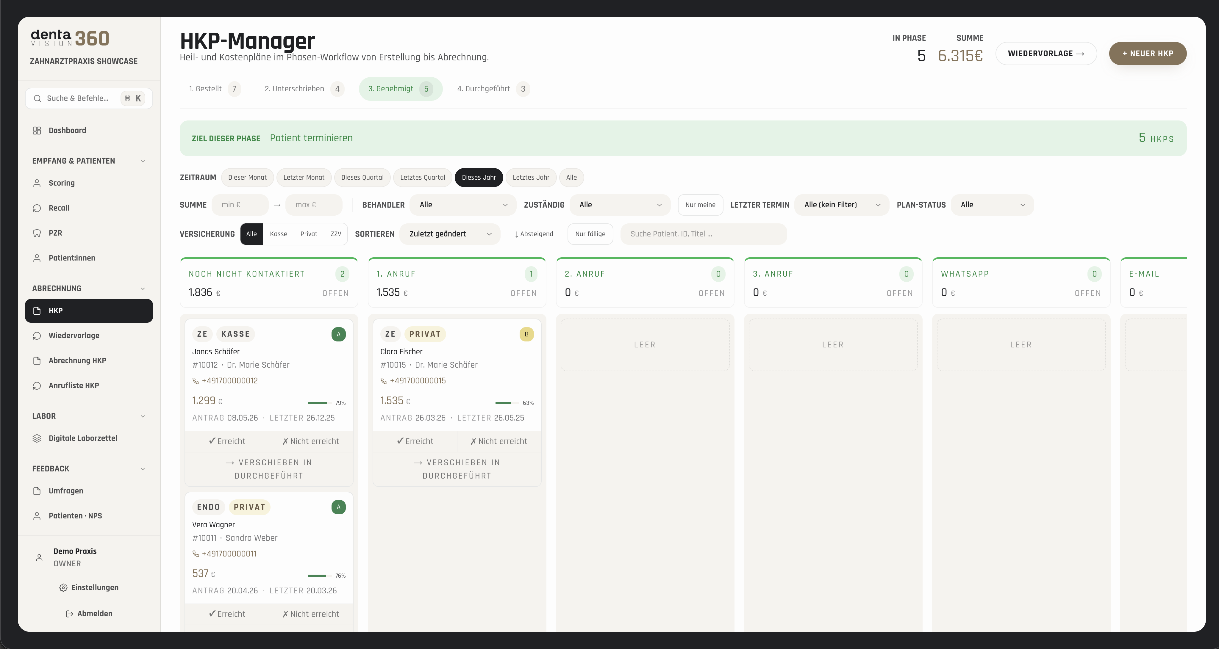Select Zeitraum Dieser Monat
Viewport: 1219px width, 649px height.
tap(247, 178)
